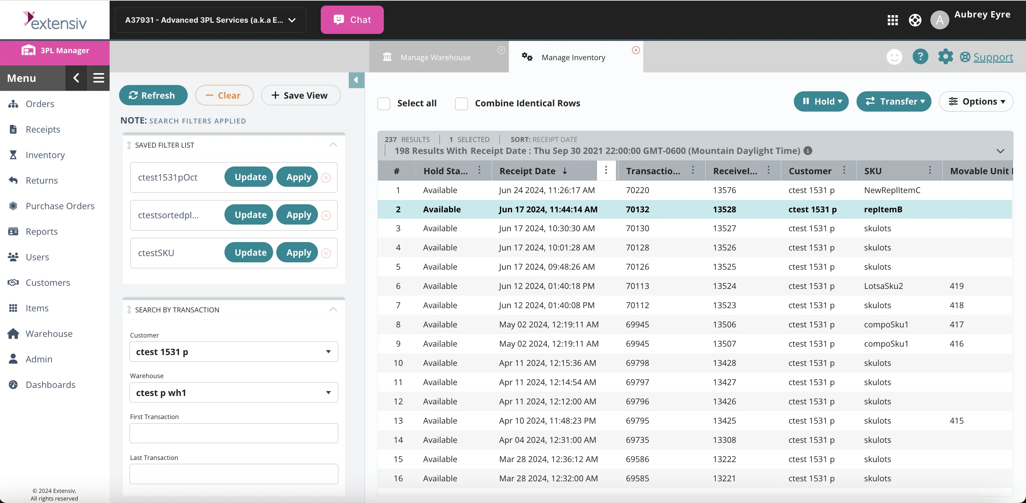Open the Support link
The height and width of the screenshot is (503, 1026).
(992, 57)
